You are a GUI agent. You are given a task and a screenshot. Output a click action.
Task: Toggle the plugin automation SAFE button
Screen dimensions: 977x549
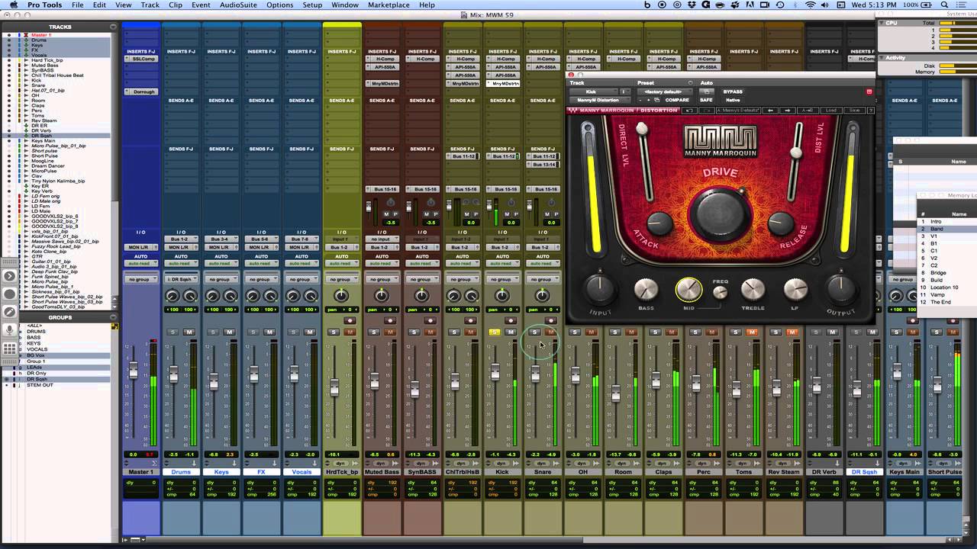point(706,100)
